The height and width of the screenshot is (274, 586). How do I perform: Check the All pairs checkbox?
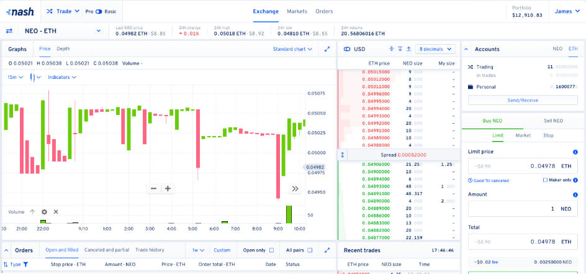coord(309,250)
